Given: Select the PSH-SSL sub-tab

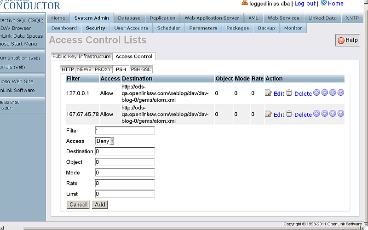Looking at the screenshot, I should coord(140,69).
